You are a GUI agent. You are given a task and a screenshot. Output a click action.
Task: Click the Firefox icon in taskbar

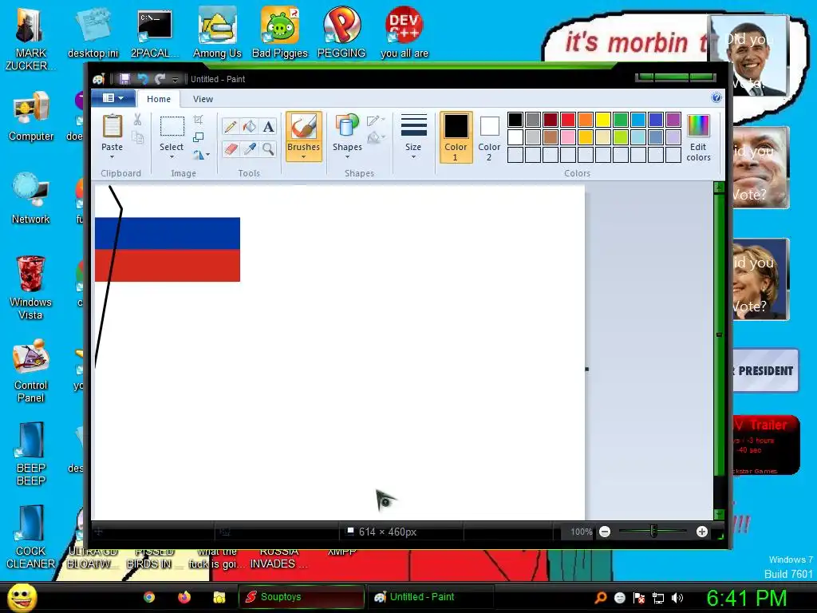(184, 597)
